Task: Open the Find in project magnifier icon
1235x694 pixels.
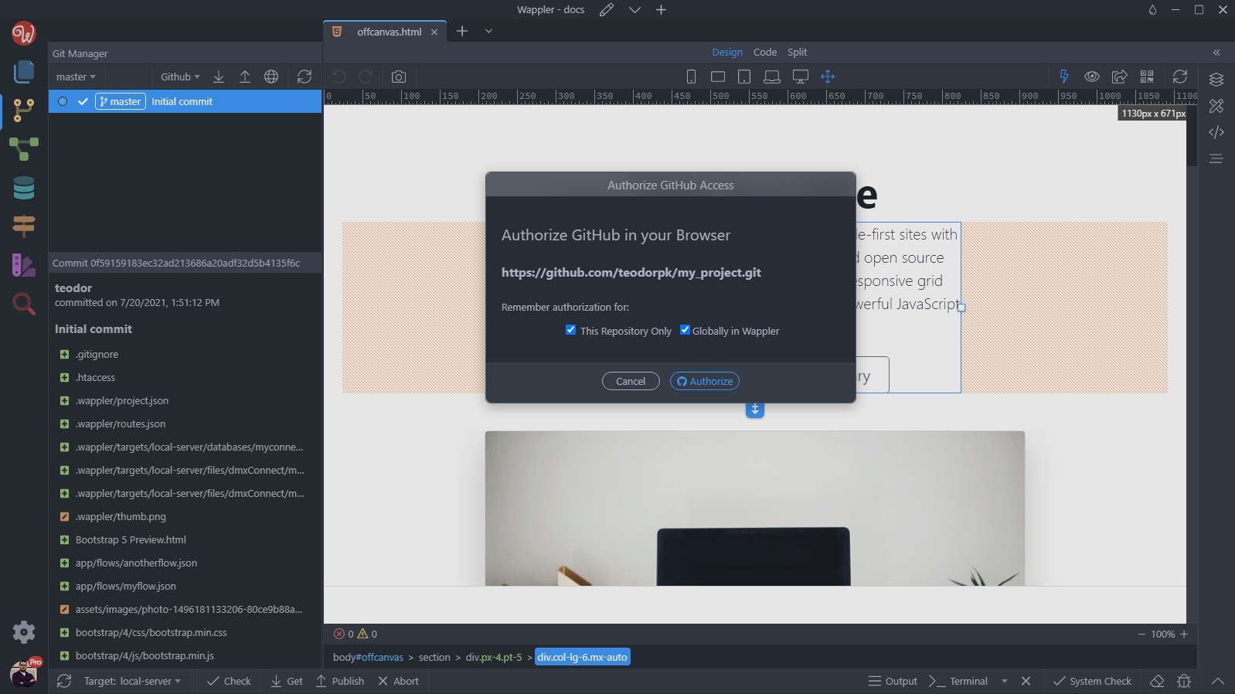Action: click(24, 304)
